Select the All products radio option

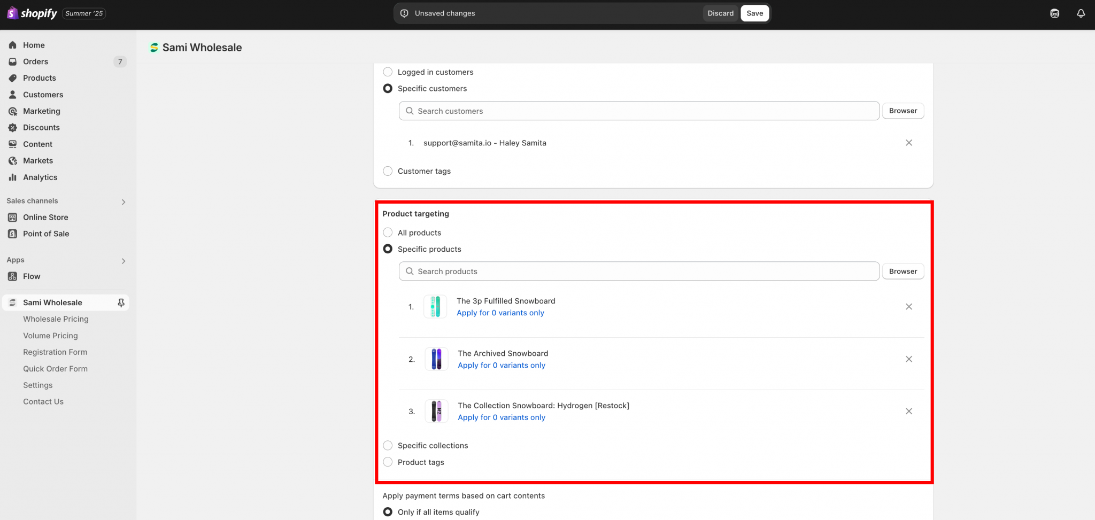388,232
